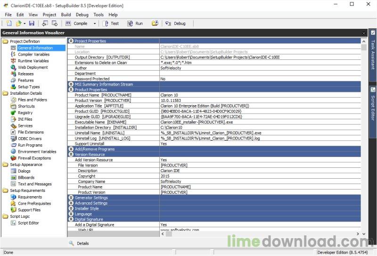Open the Task Assistant side tab
Viewport: 377px width, 256px height.
tap(373, 52)
